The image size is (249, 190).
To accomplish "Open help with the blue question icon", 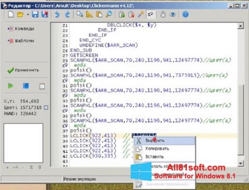I will point(185,14).
